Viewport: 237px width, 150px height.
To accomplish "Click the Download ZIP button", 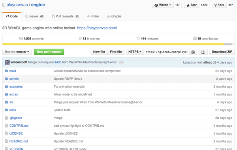I will tap(222, 52).
